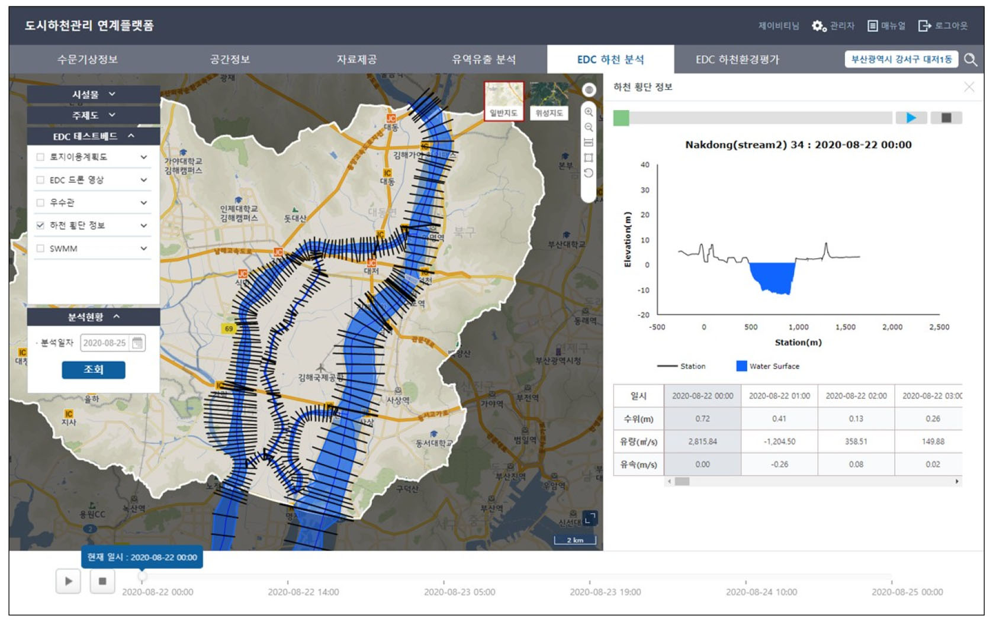Play the cross-section chart animation
Screen dimensions: 993x622
(911, 118)
